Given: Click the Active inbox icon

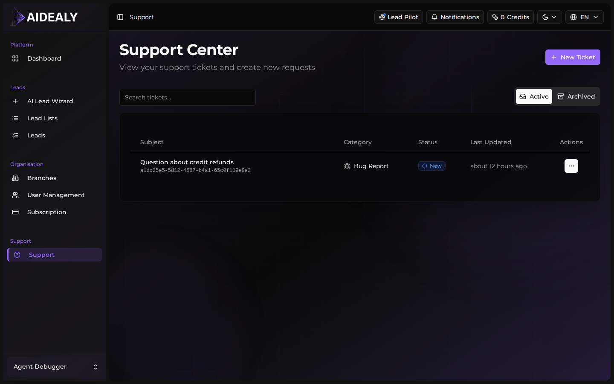Looking at the screenshot, I should [523, 96].
